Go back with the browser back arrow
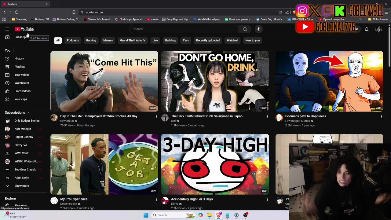The image size is (391, 220). pyautogui.click(x=5, y=12)
